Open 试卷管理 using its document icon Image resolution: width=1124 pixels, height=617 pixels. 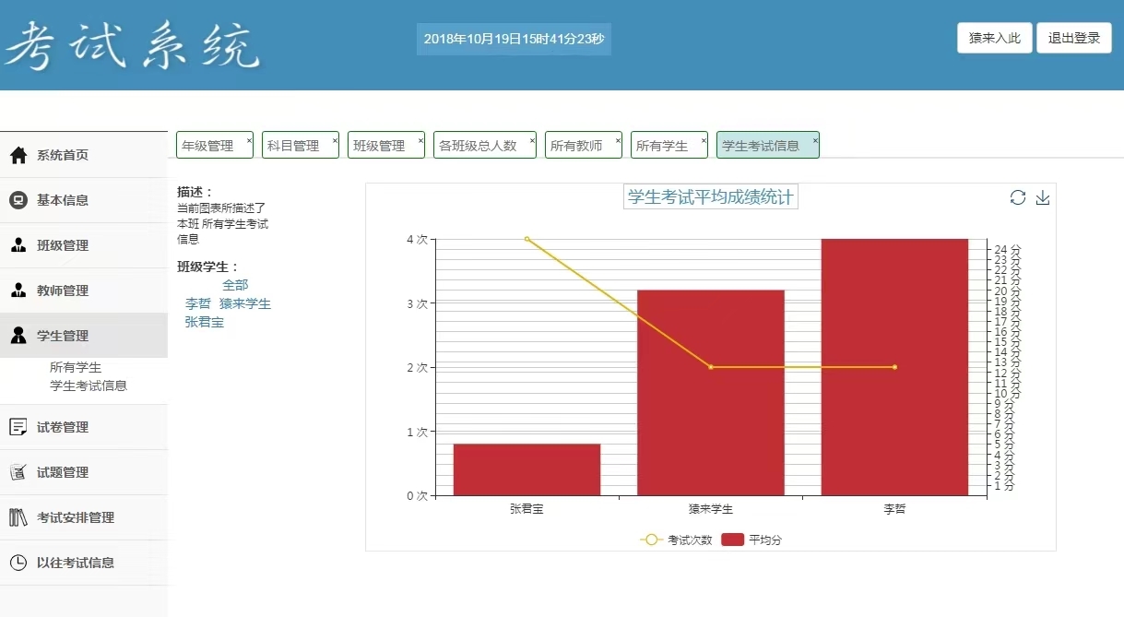pyautogui.click(x=20, y=426)
